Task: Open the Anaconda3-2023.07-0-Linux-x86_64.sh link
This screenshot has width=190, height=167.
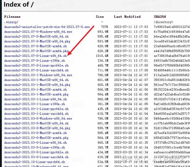Action: pos(35,56)
